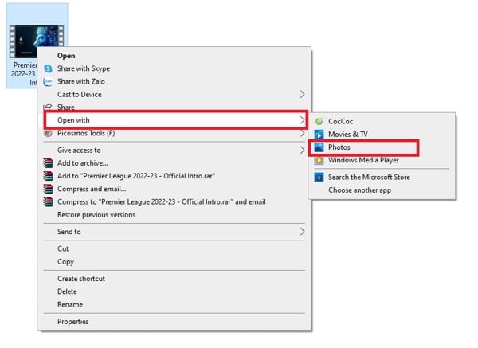Click WinRAR icon beside Compress to rar and email
Image resolution: width=478 pixels, height=348 pixels.
coord(48,202)
